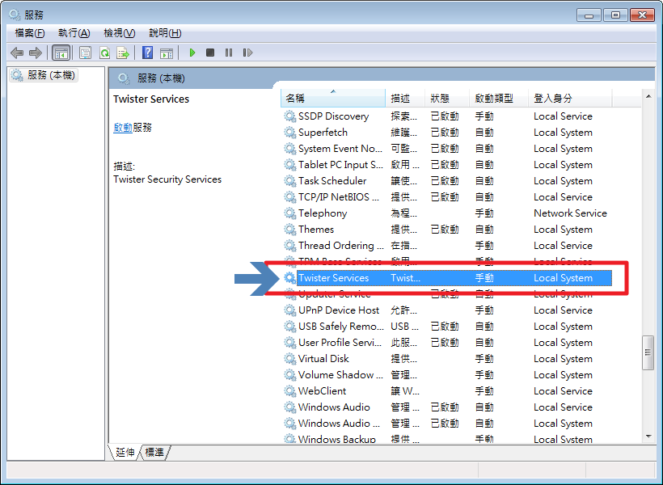The width and height of the screenshot is (663, 485).
Task: Sort by the 啟動類型 column header
Action: (x=493, y=98)
